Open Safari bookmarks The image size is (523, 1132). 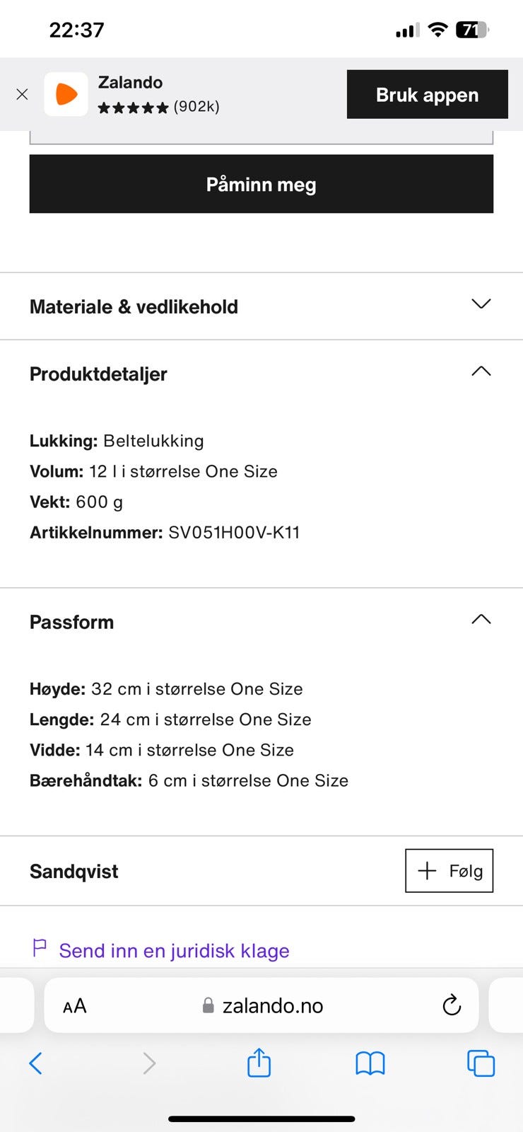coord(370,1063)
